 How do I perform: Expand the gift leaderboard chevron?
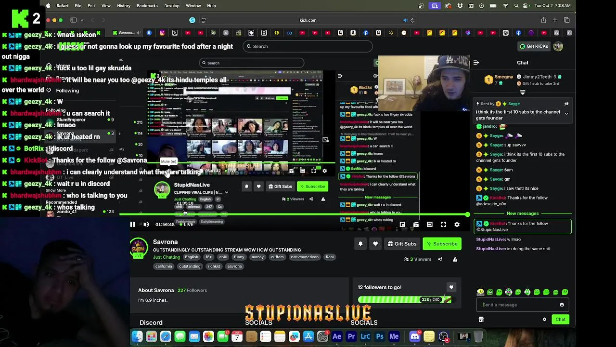pos(523,93)
